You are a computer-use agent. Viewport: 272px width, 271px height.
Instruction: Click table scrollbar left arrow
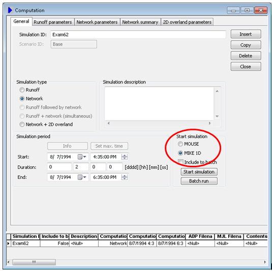pos(9,262)
